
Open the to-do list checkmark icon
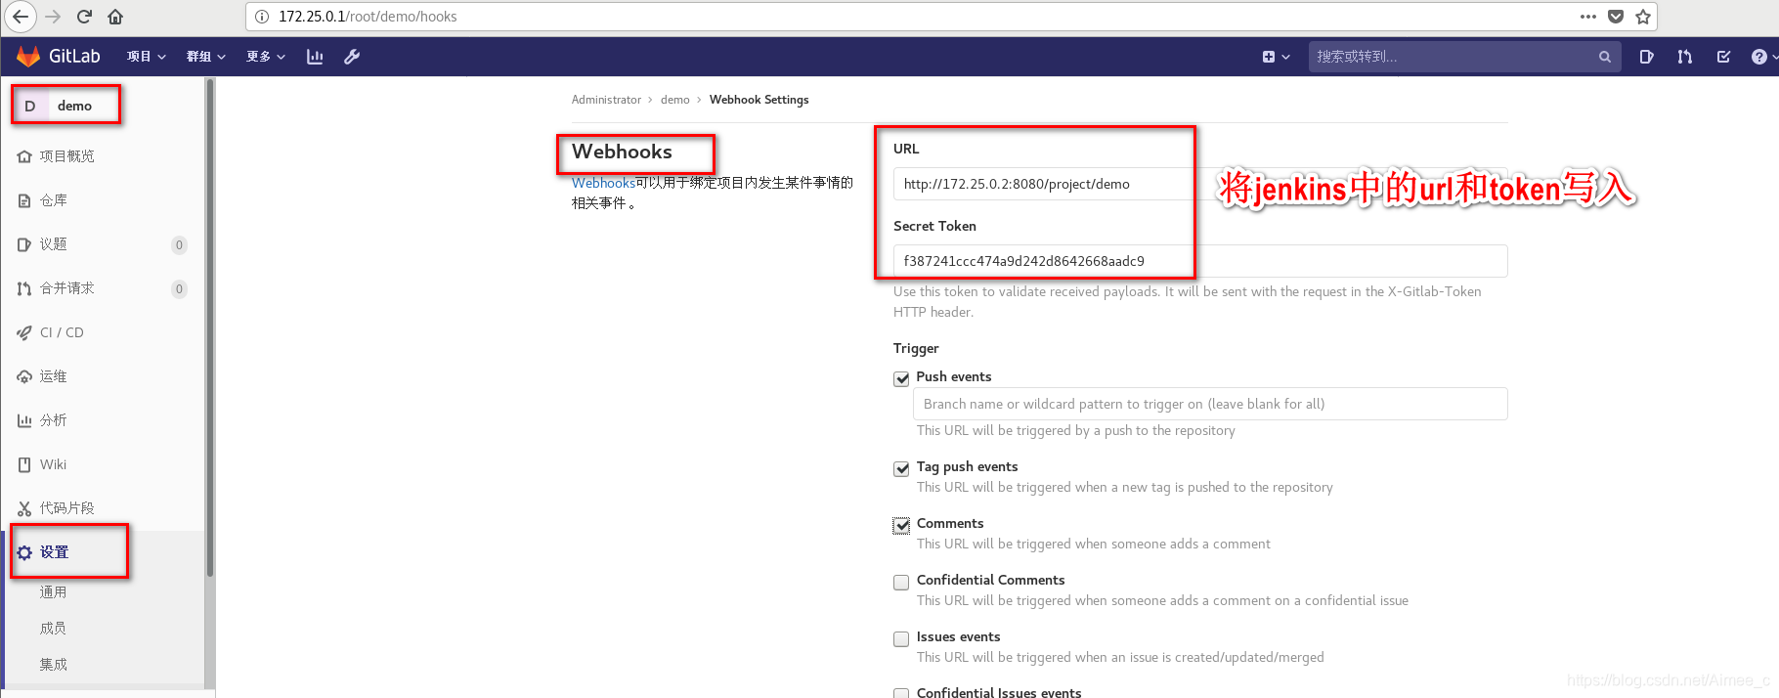pos(1723,57)
